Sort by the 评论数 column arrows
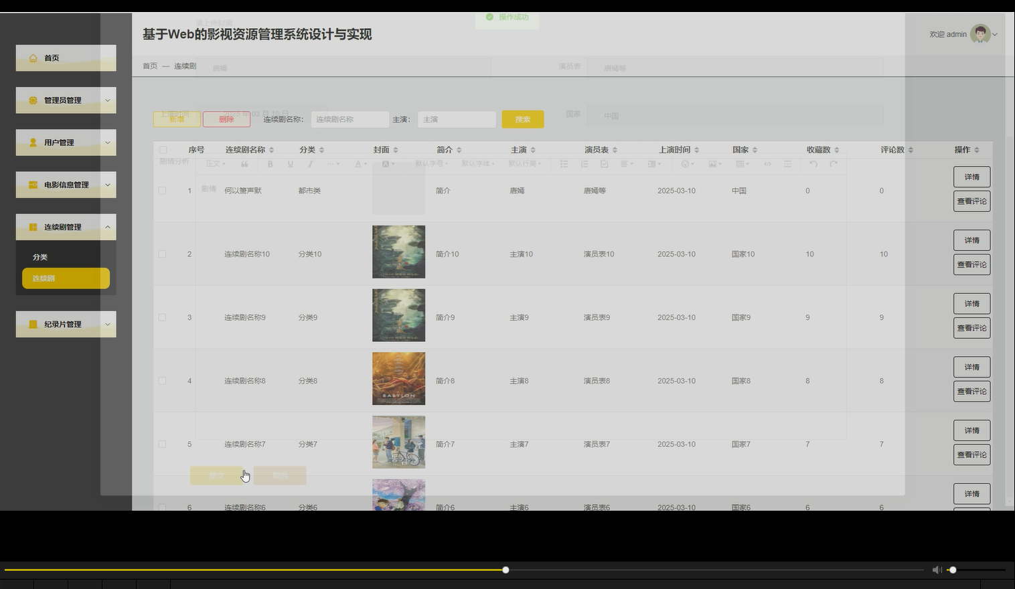 pyautogui.click(x=911, y=150)
